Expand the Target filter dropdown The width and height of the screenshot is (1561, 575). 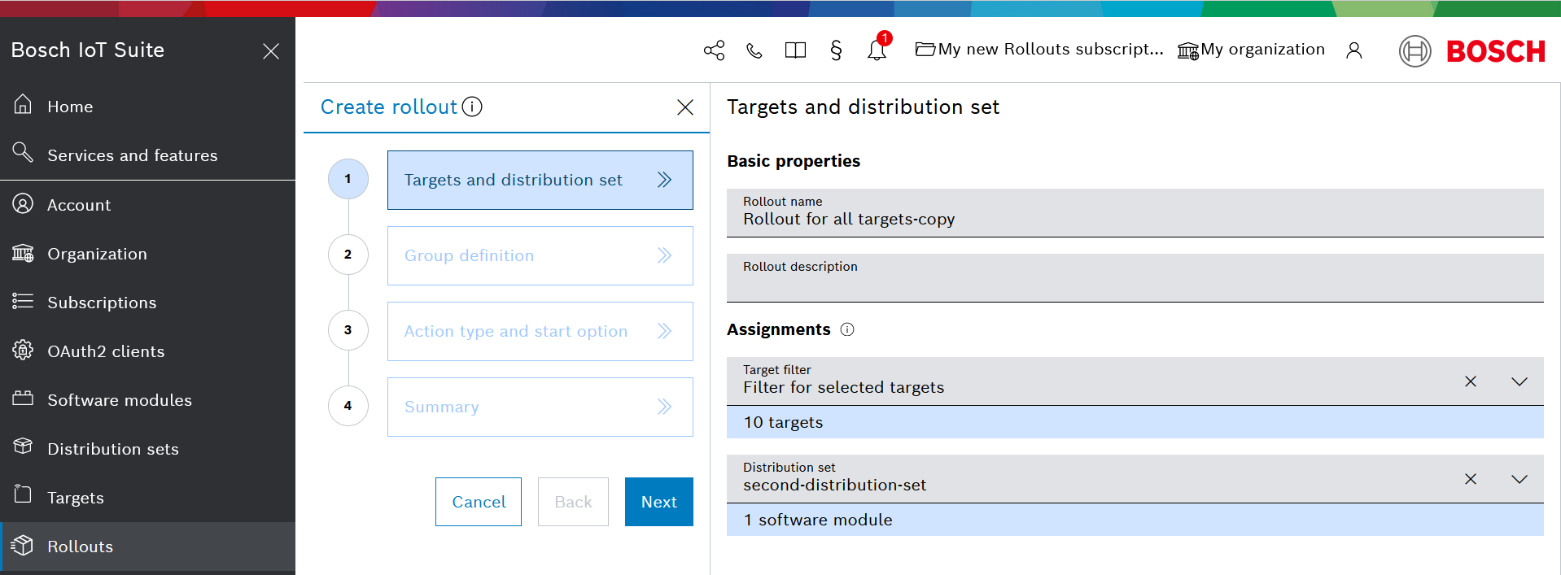click(x=1519, y=381)
